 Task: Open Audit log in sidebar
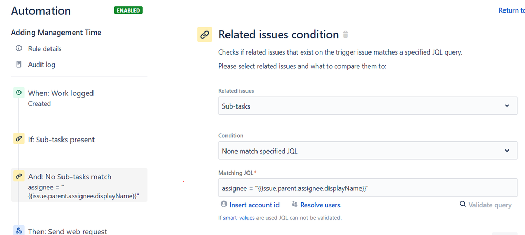[42, 65]
